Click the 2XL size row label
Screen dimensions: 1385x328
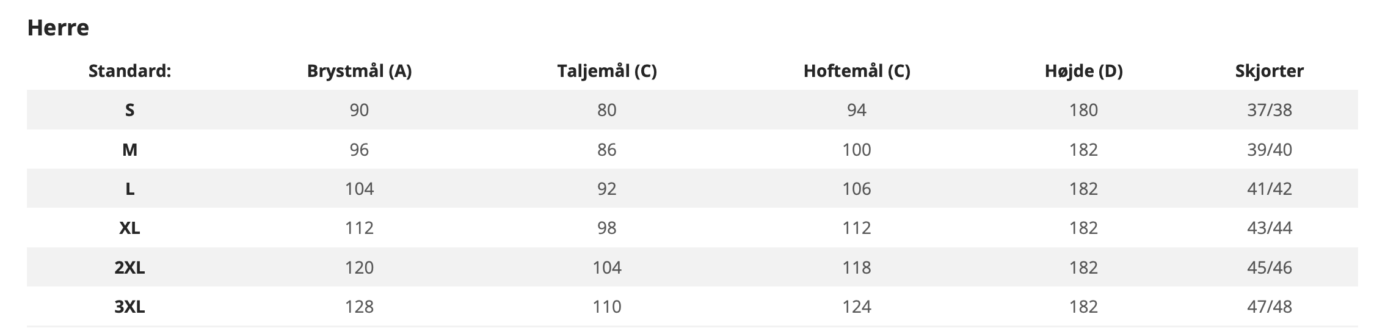tap(129, 268)
